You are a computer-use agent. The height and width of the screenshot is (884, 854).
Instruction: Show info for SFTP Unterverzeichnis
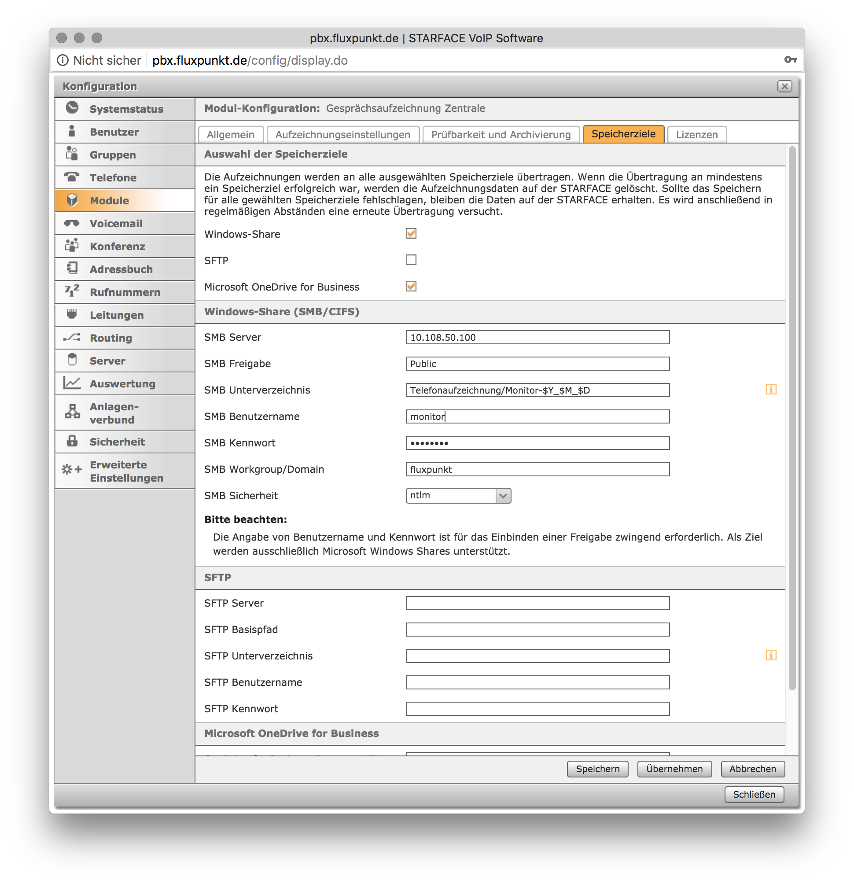pos(772,656)
